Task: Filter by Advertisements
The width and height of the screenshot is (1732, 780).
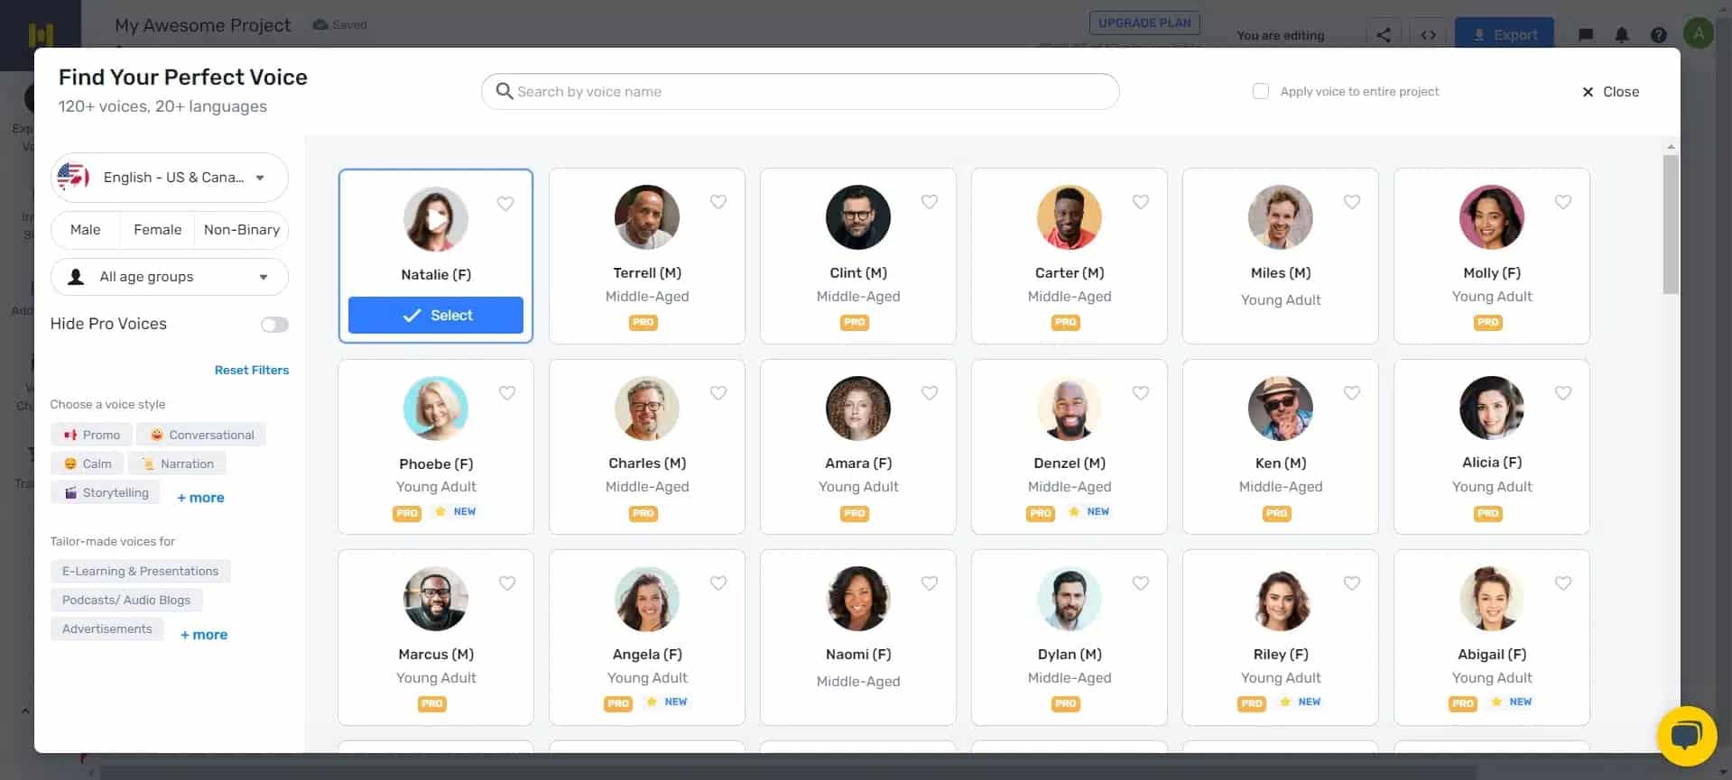Action: click(107, 629)
